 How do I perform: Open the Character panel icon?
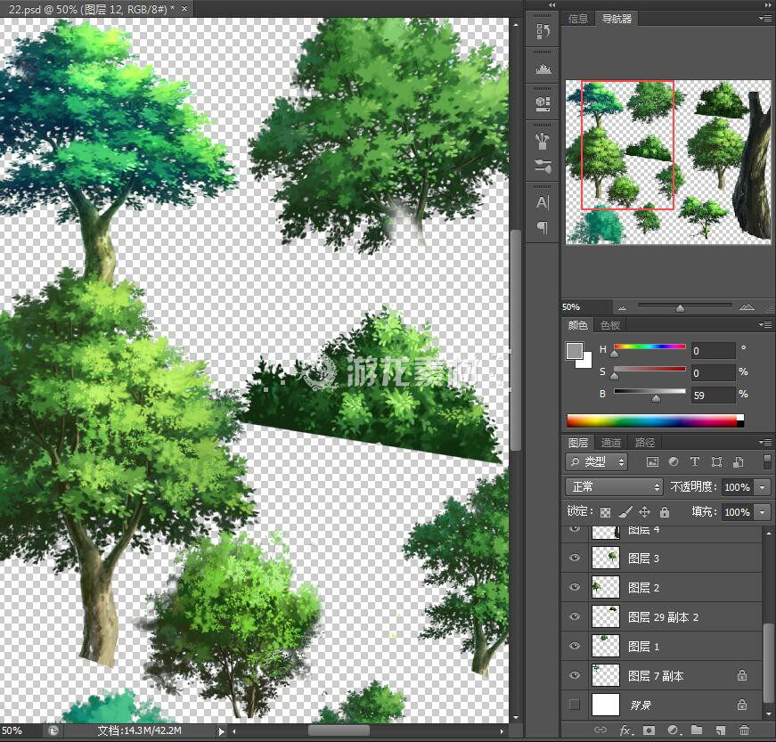click(x=543, y=202)
